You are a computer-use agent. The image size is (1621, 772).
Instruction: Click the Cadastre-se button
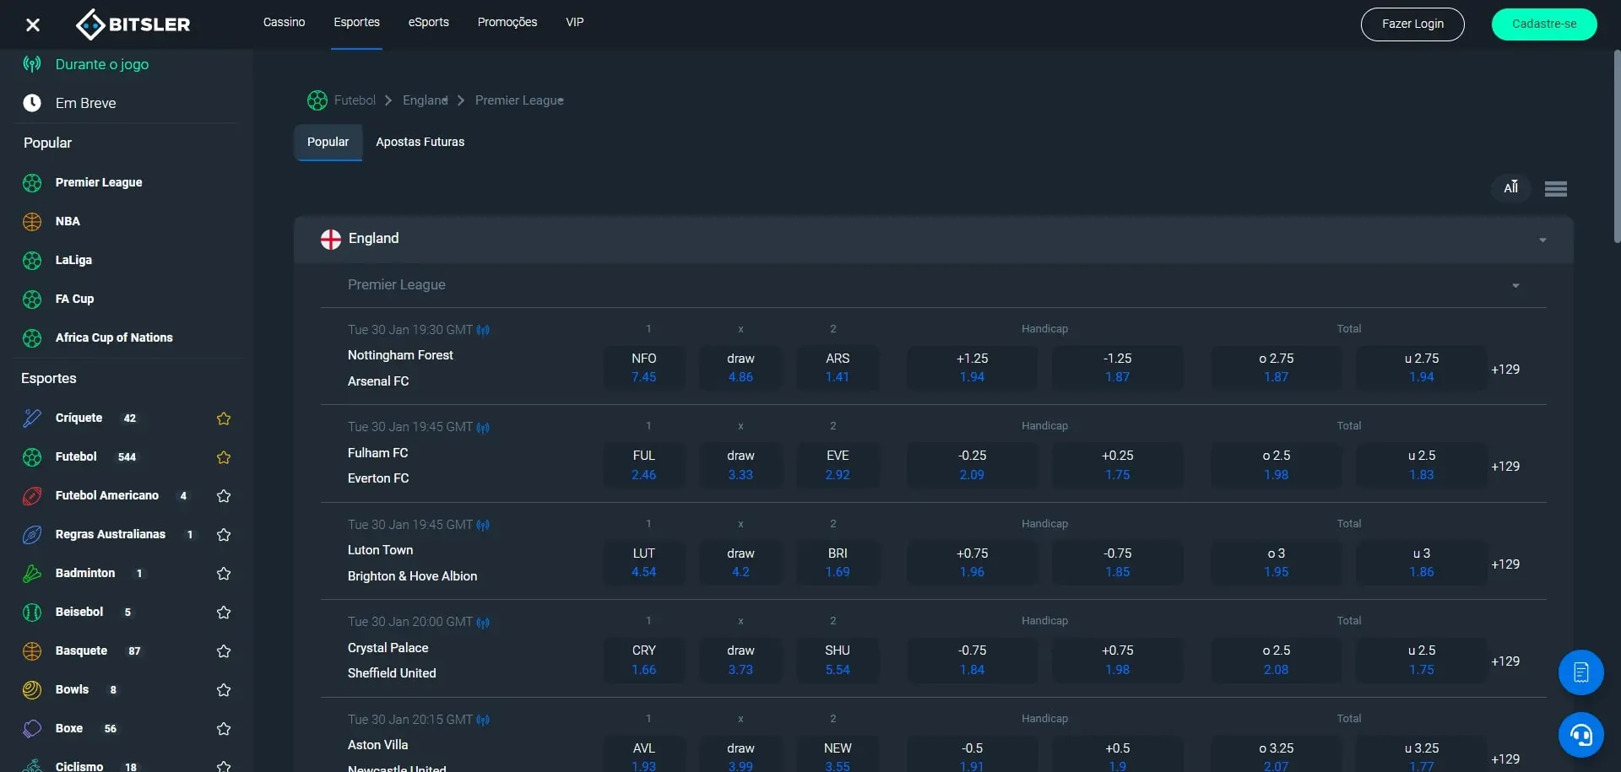tap(1543, 24)
